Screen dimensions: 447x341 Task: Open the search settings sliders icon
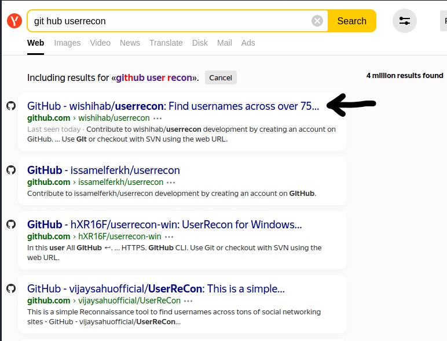click(405, 21)
